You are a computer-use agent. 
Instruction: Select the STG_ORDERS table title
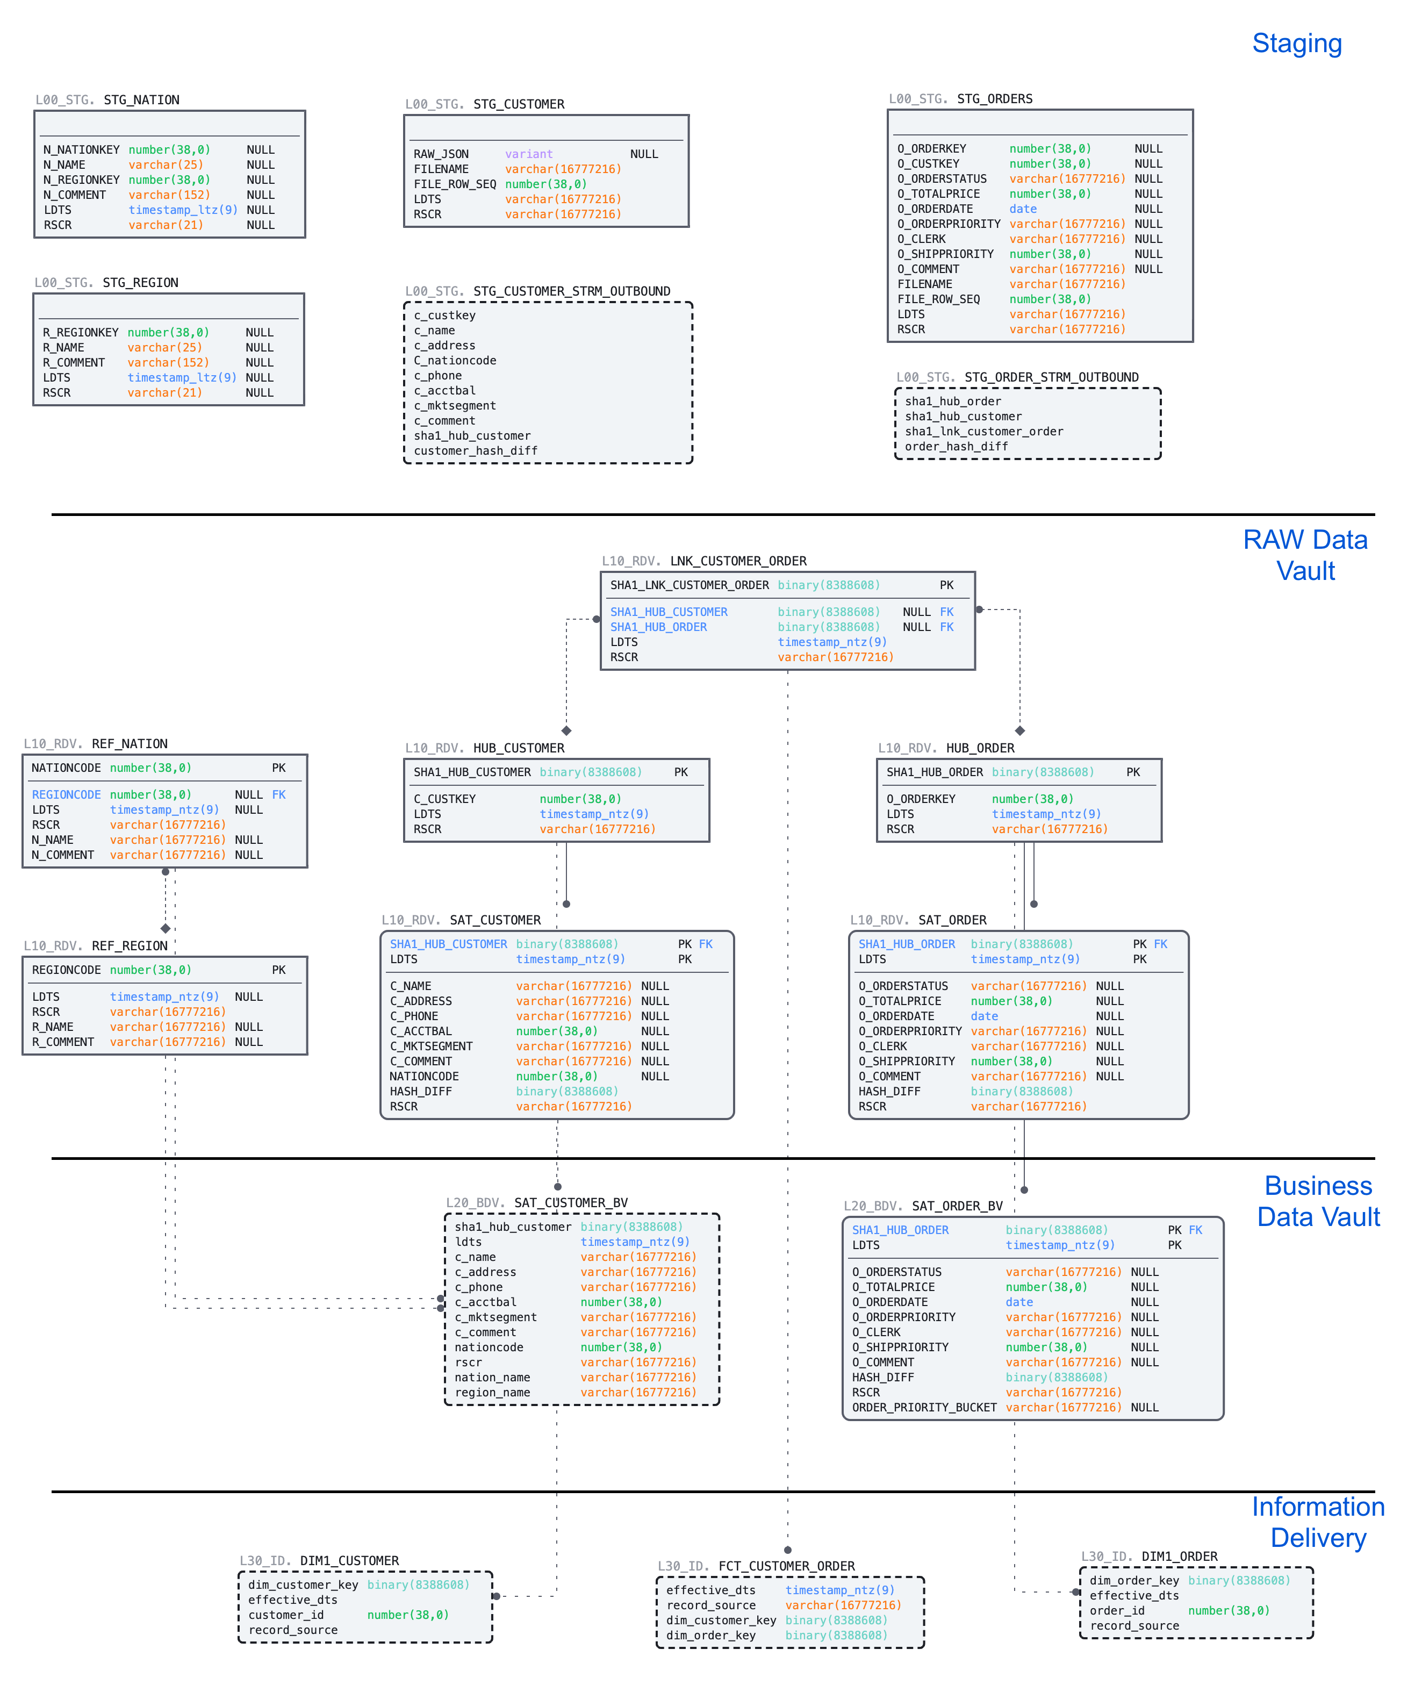994,99
